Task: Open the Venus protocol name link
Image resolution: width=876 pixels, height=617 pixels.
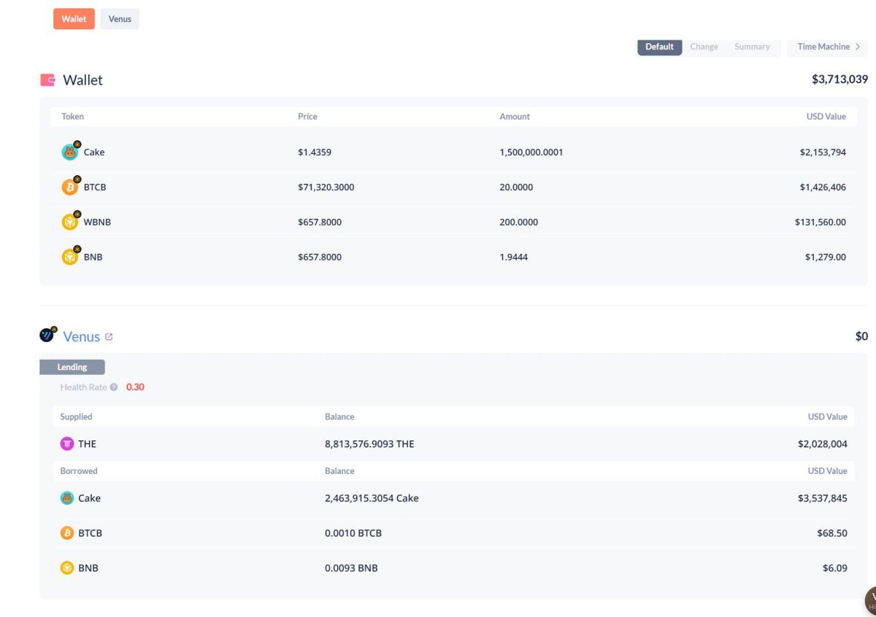Action: (x=81, y=337)
